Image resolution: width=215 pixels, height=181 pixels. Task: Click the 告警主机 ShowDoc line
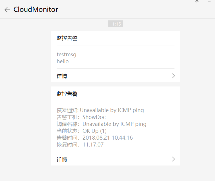[81, 117]
